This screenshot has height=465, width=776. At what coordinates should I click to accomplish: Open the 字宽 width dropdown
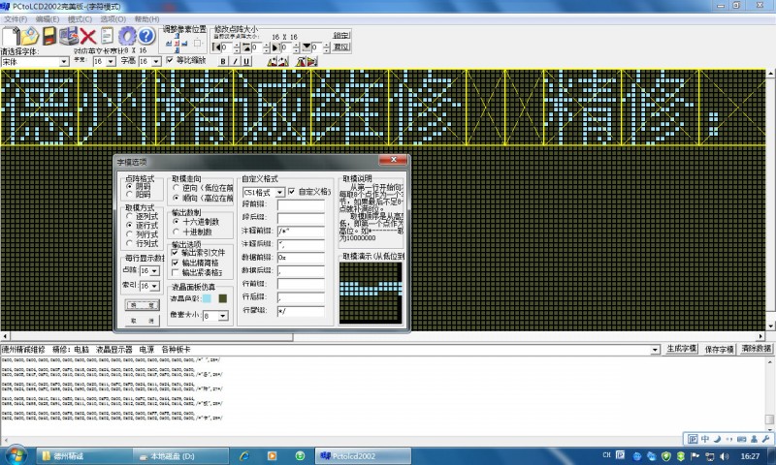pos(111,61)
